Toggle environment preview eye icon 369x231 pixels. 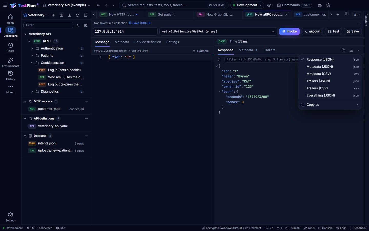(269, 5)
